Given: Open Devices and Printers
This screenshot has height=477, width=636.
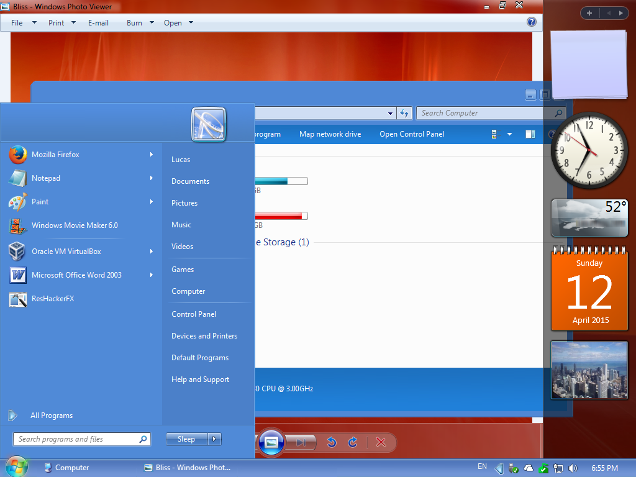Looking at the screenshot, I should 204,336.
